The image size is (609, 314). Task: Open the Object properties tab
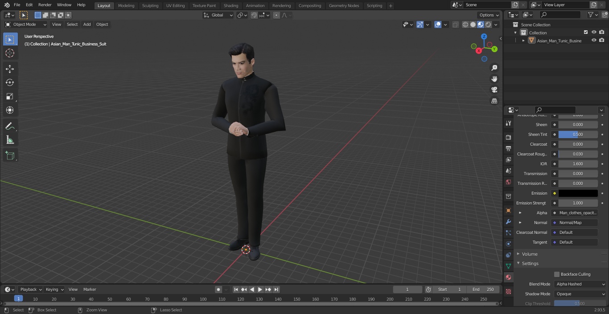point(508,210)
